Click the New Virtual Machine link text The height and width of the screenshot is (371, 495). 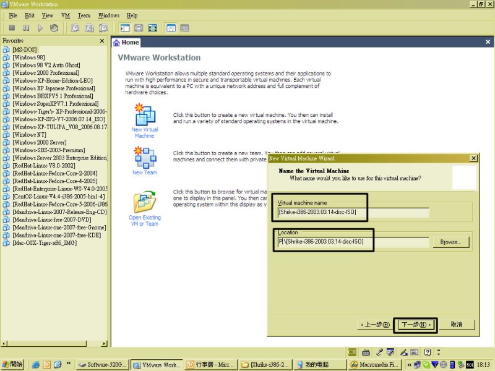145,133
